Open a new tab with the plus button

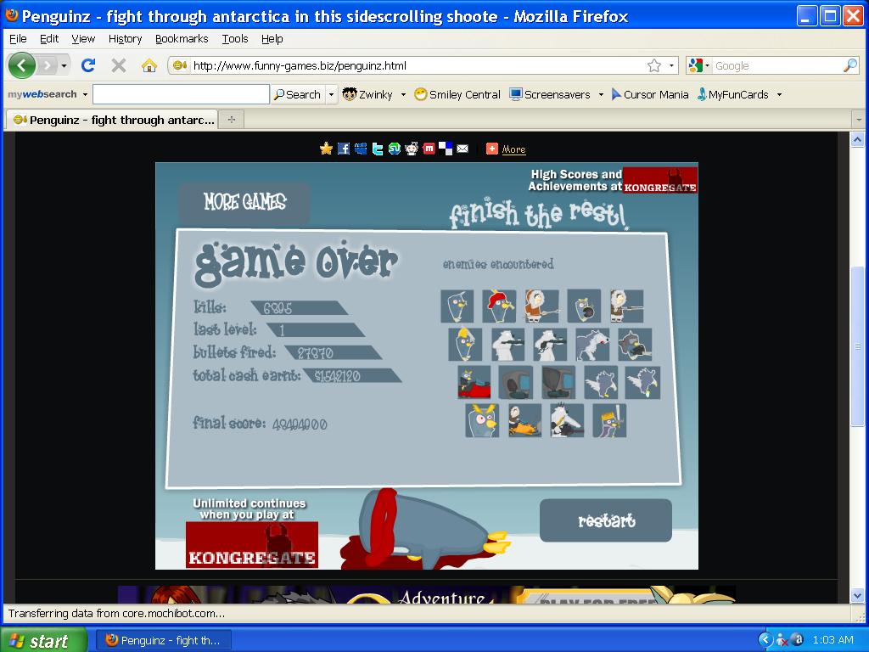click(232, 120)
